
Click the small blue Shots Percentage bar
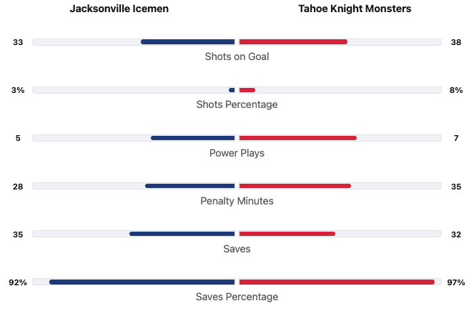(232, 90)
